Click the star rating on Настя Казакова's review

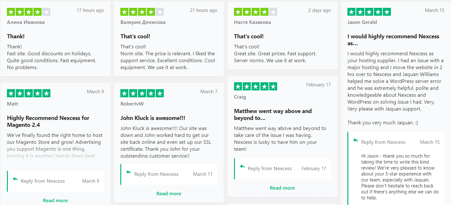pos(255,12)
